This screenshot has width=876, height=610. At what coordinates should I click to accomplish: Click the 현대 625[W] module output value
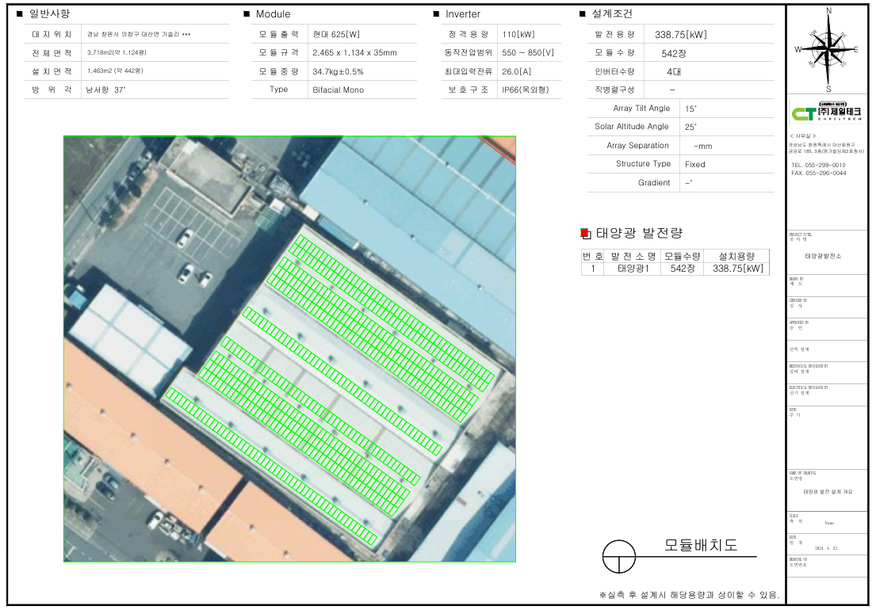[x=336, y=35]
